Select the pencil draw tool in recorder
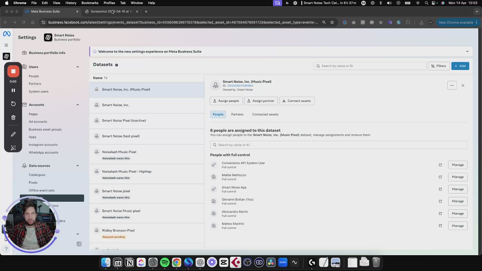The width and height of the screenshot is (482, 271). click(x=13, y=134)
